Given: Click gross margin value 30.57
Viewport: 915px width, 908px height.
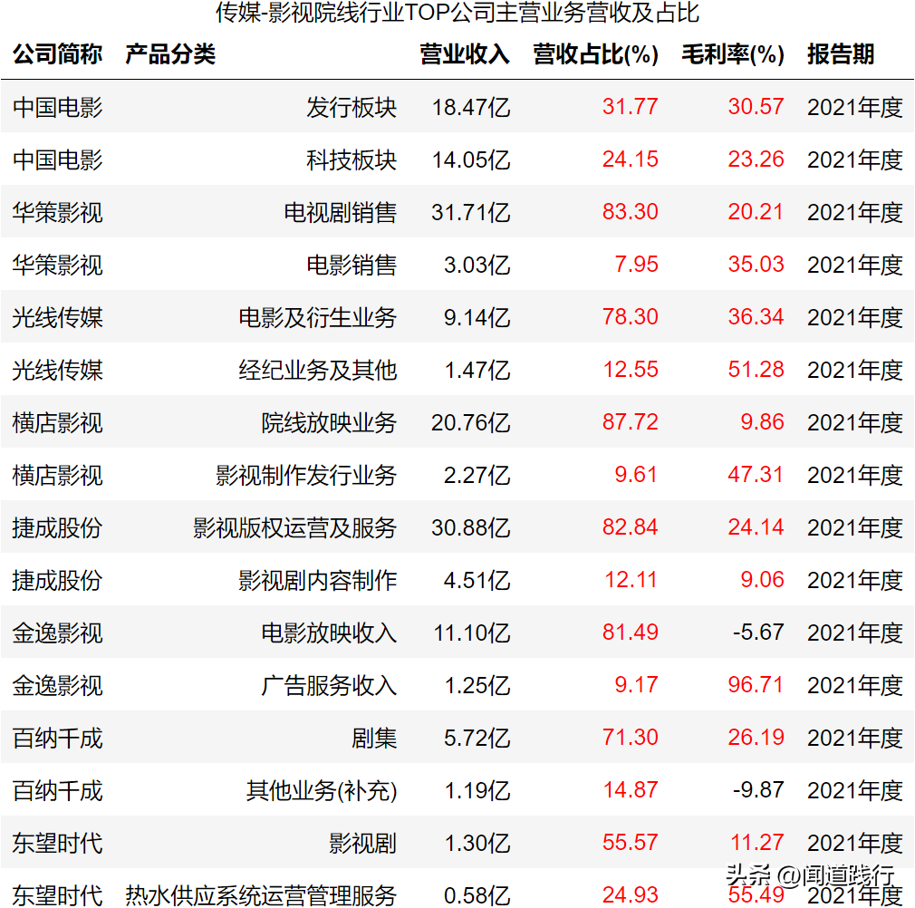Looking at the screenshot, I should (756, 107).
